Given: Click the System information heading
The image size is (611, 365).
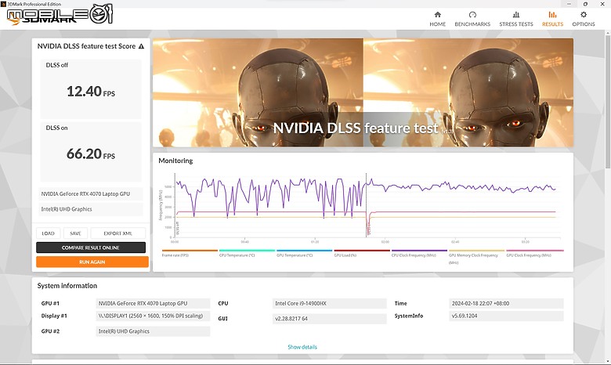Looking at the screenshot, I should [x=67, y=286].
